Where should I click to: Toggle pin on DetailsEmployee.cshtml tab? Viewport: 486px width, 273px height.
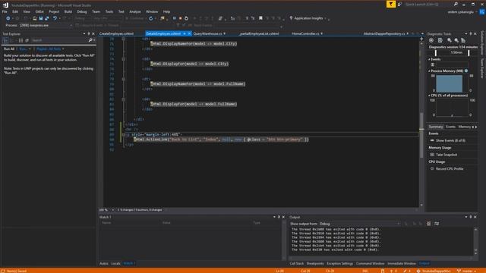click(184, 33)
